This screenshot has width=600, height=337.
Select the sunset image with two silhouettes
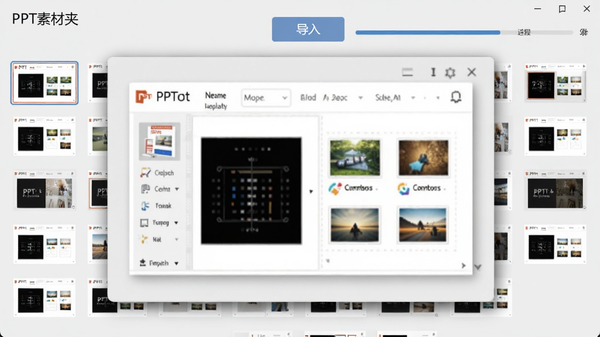[423, 225]
